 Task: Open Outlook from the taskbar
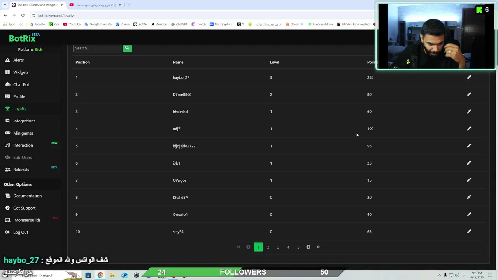tap(124, 275)
